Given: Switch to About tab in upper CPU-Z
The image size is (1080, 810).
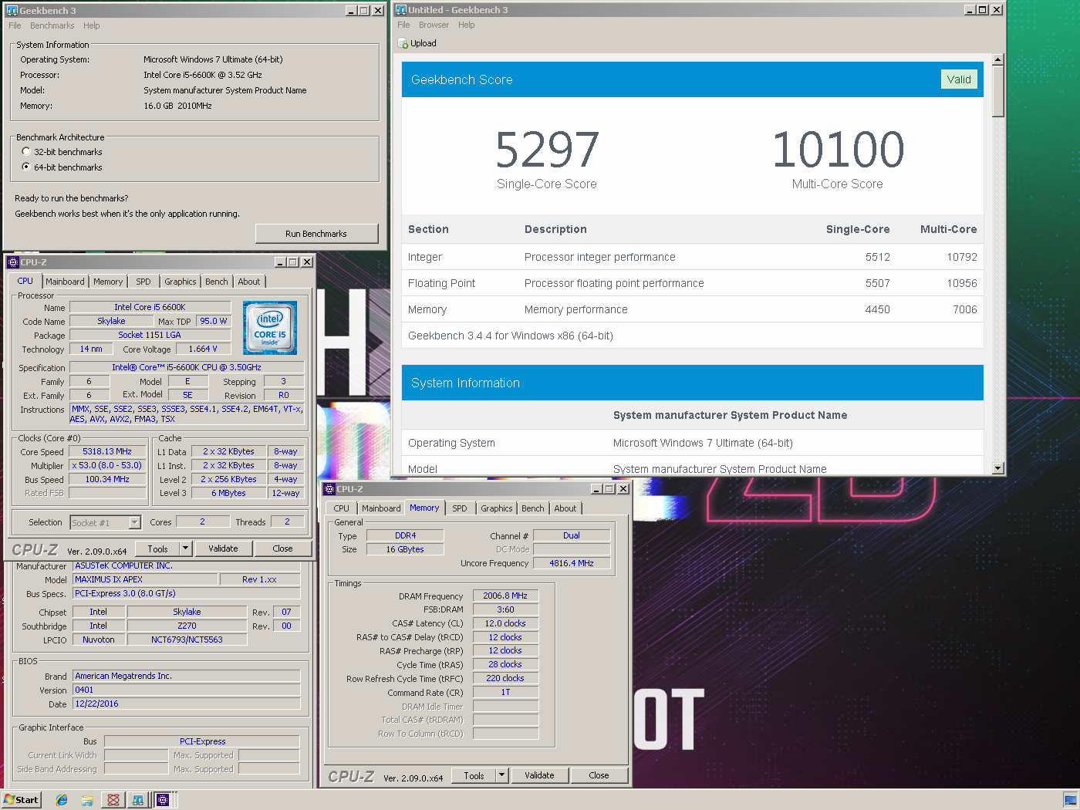Looking at the screenshot, I should click(x=249, y=282).
